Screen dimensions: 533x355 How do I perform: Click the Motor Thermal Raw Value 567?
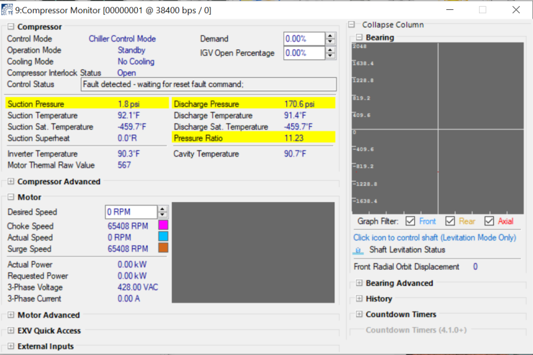pyautogui.click(x=124, y=165)
